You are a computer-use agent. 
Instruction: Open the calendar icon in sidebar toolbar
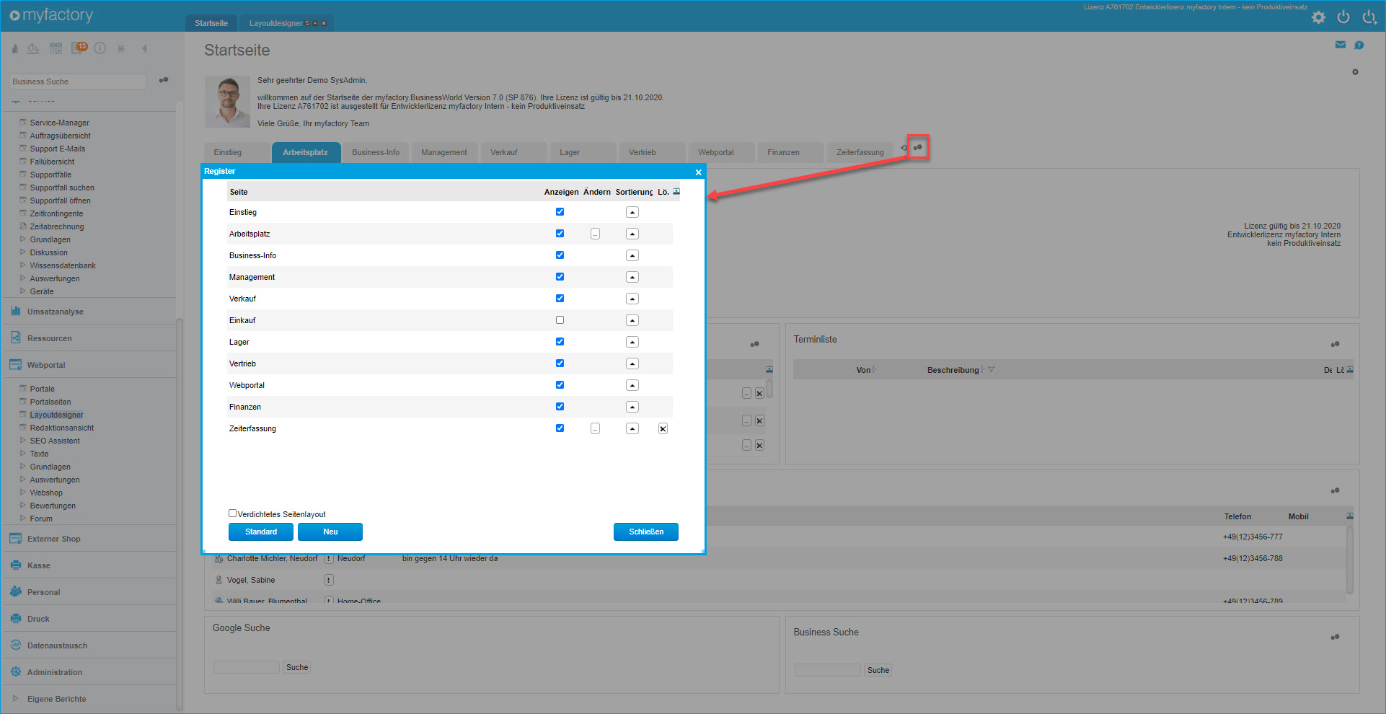pos(56,48)
